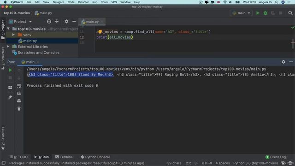
Task: Pin the Run tab
Action: (10, 97)
